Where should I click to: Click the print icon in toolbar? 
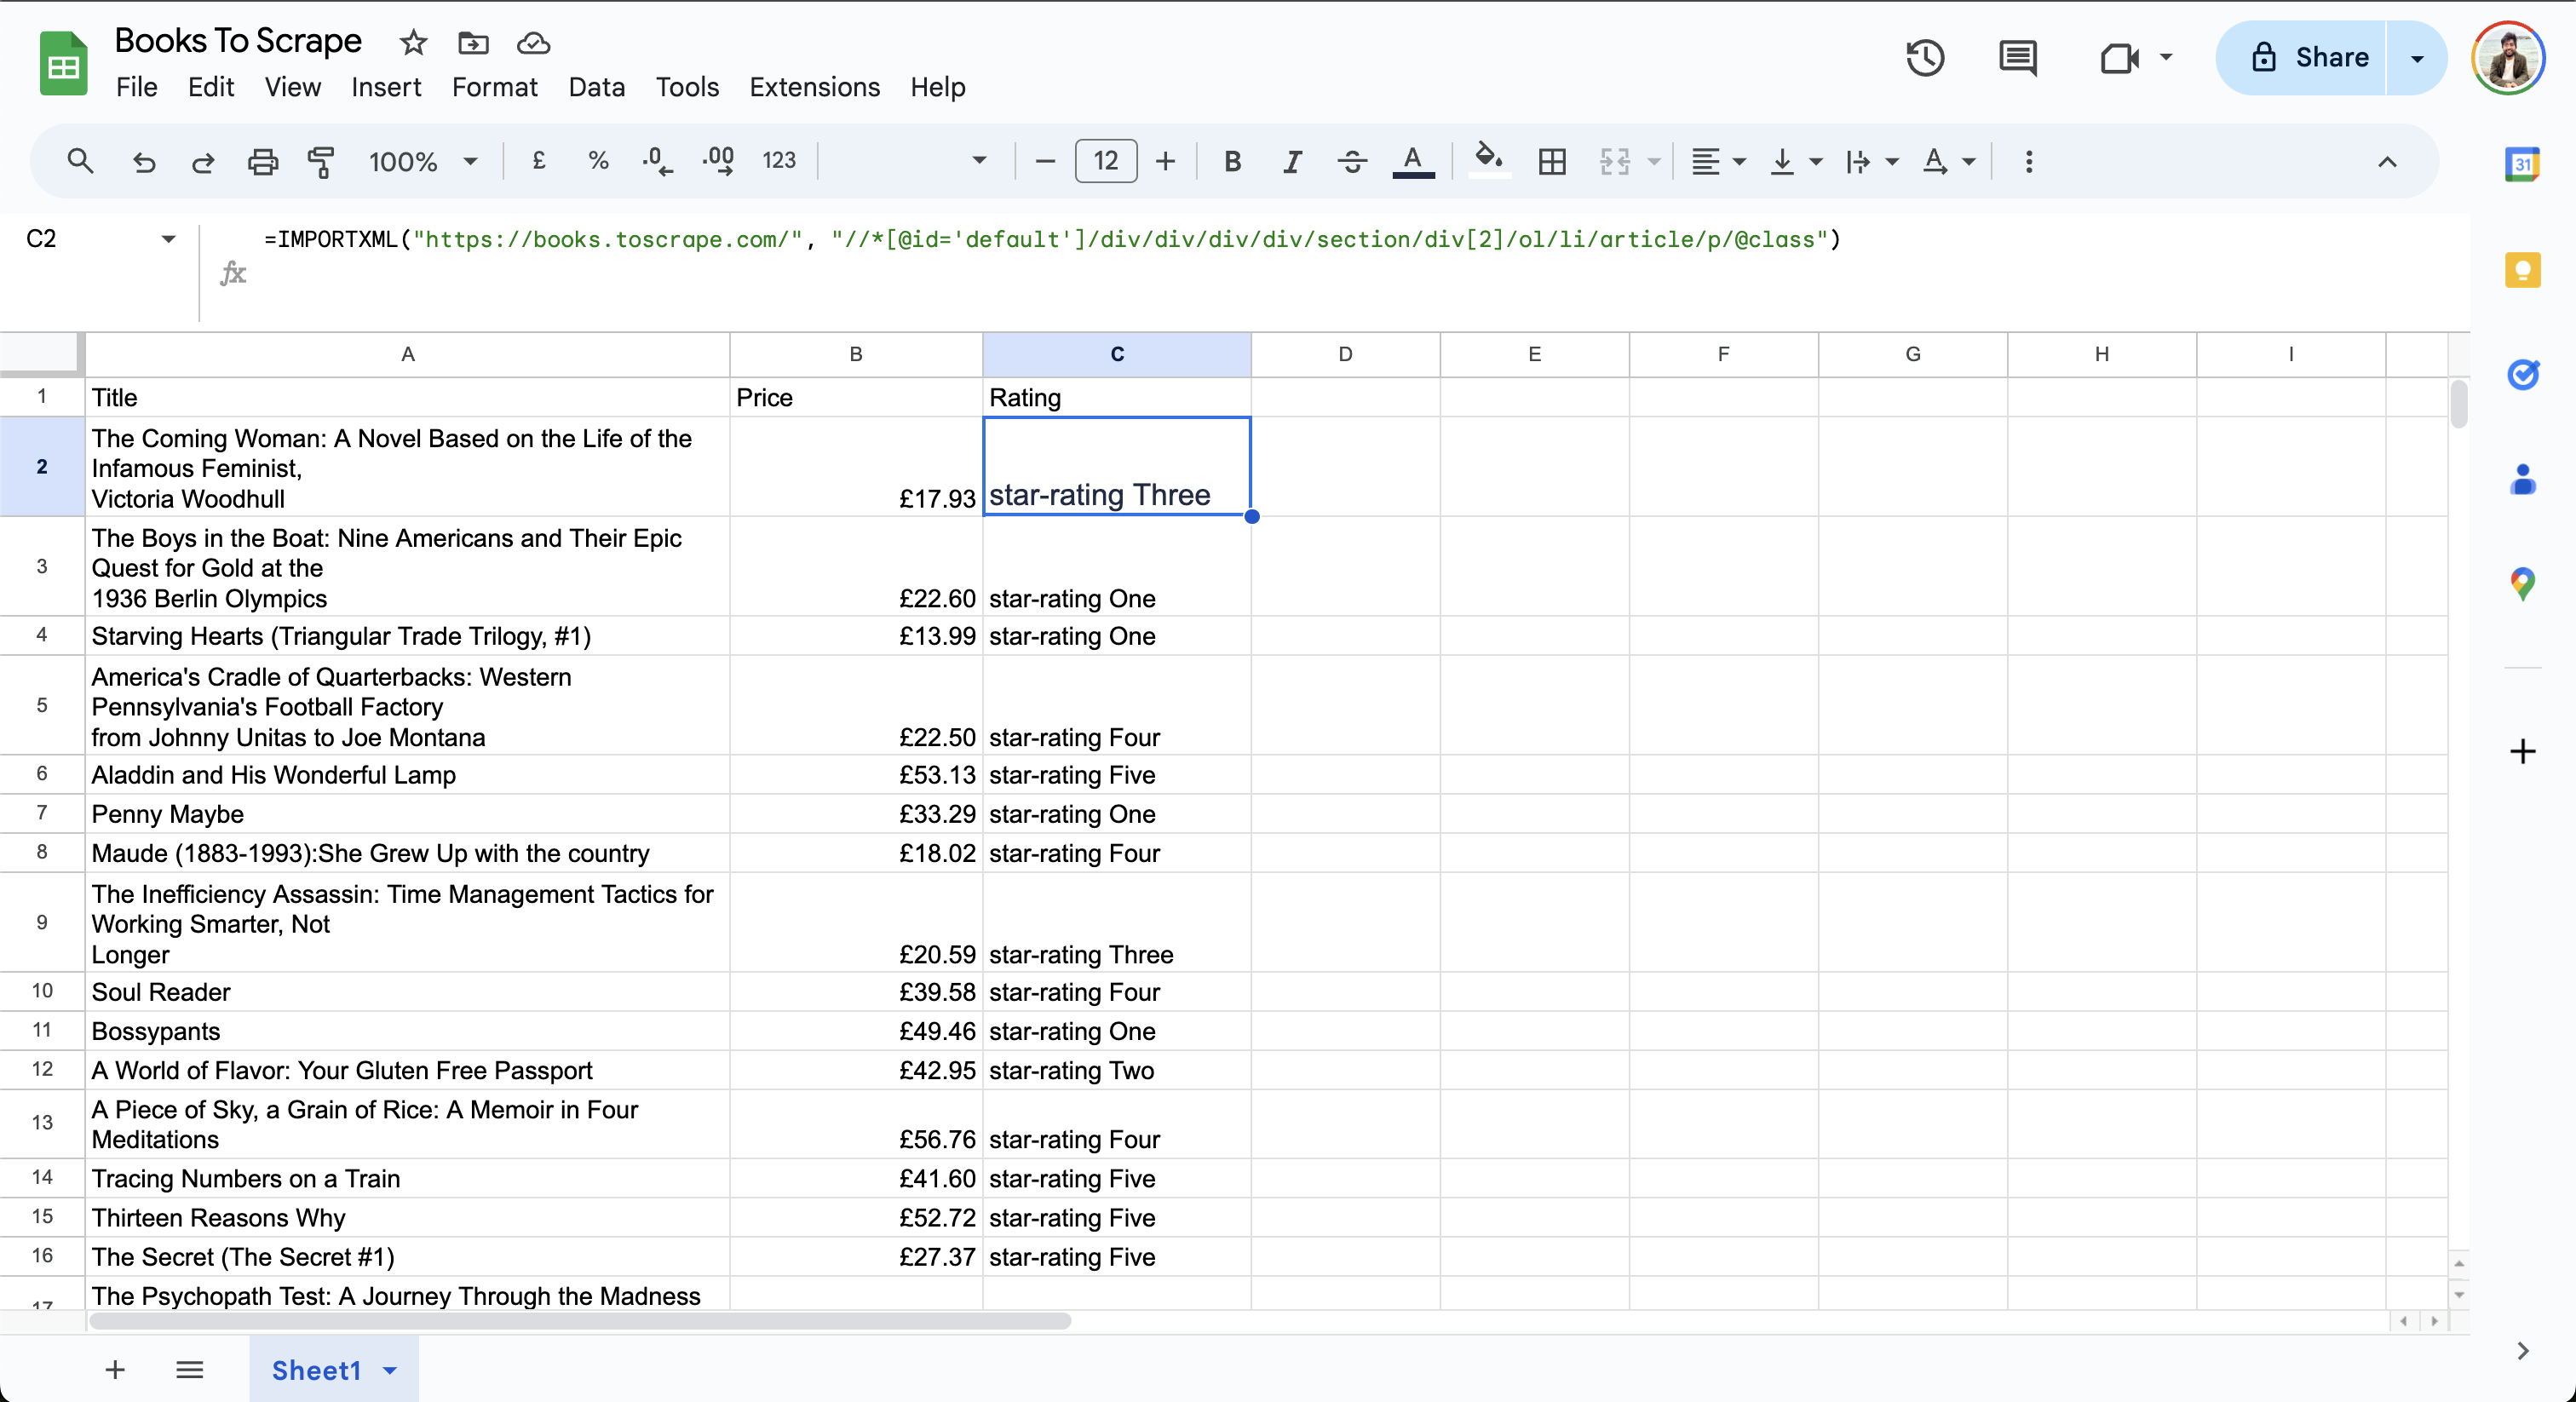pos(262,161)
